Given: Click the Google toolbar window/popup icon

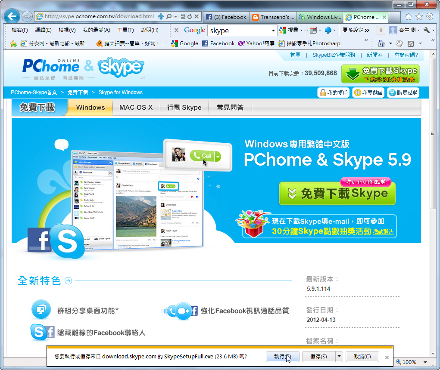Looking at the screenshot, I should (x=313, y=30).
